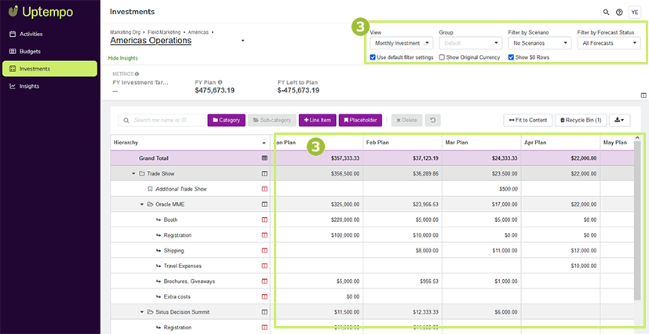
Task: Click the info icon beside FY Plan
Action: tap(221, 82)
